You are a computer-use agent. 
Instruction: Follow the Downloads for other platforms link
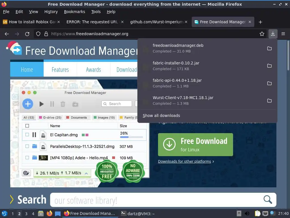[184, 162]
